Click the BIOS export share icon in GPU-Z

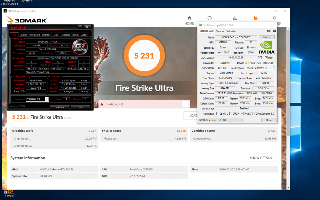tap(260, 58)
